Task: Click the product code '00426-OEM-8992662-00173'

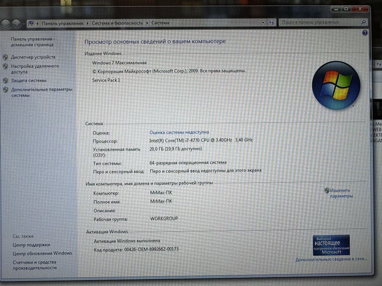Action: tap(151, 249)
